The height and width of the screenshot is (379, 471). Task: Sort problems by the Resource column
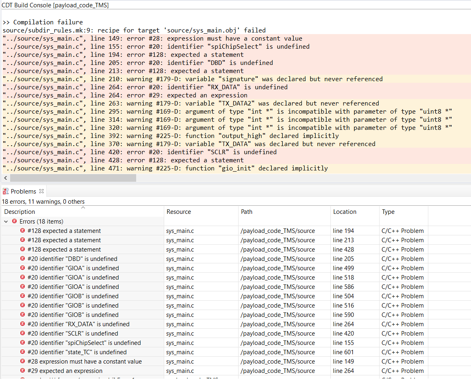point(178,212)
